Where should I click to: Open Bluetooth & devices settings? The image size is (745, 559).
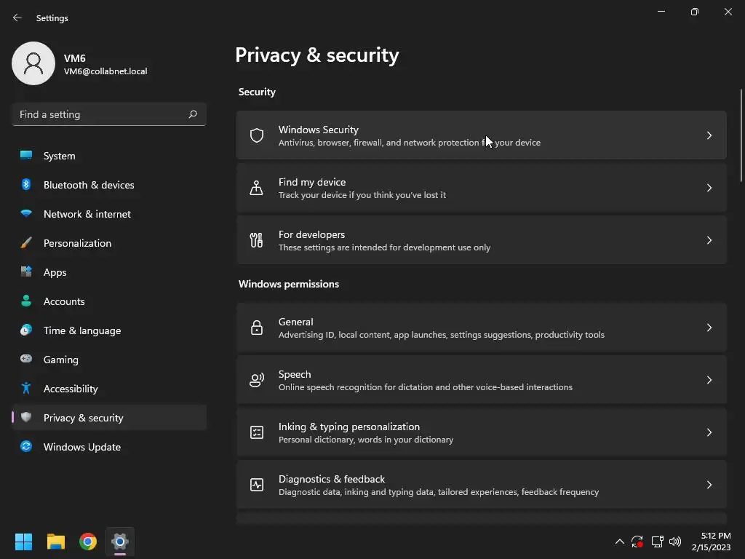[89, 185]
